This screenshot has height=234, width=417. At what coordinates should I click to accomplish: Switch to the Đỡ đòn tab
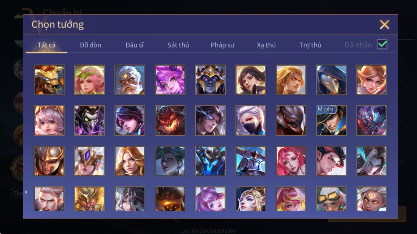[x=91, y=45]
